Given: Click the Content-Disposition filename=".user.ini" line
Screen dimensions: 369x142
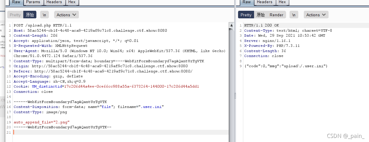Looking at the screenshot, I should point(89,107).
